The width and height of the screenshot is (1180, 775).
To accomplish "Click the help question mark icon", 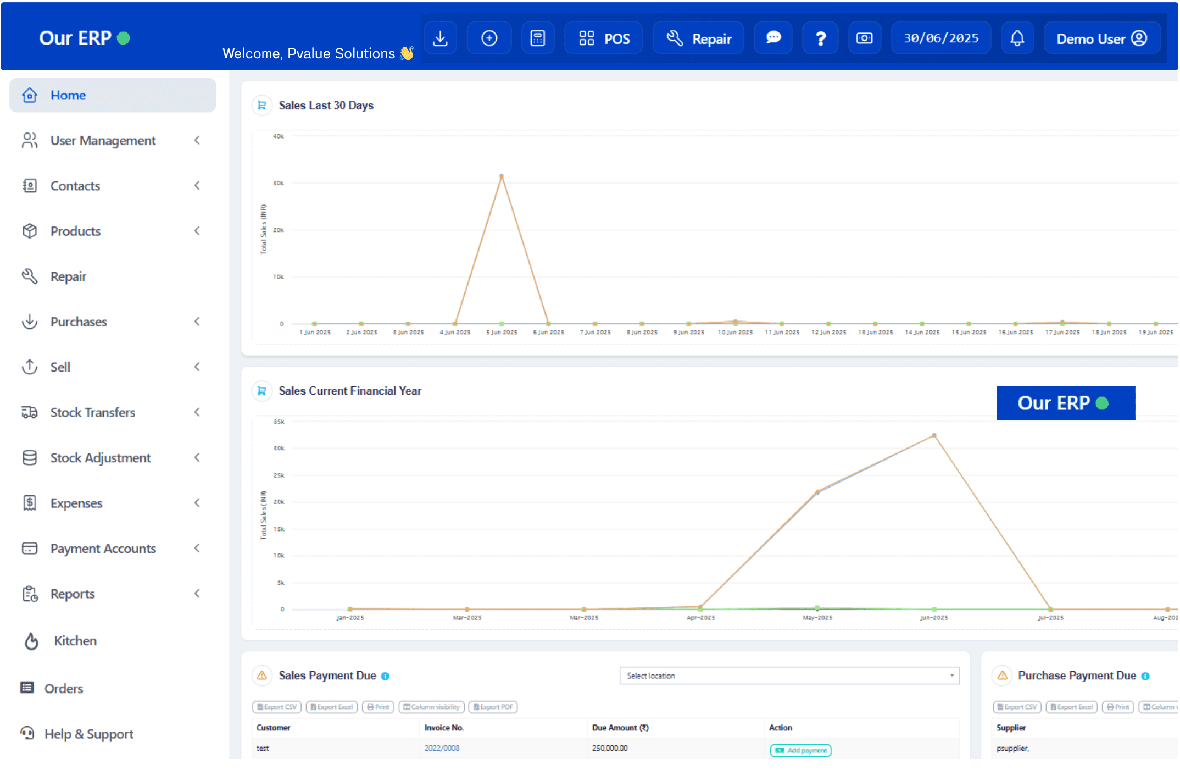I will point(820,38).
